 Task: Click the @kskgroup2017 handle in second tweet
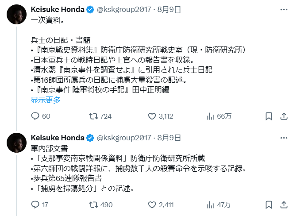click(123, 137)
